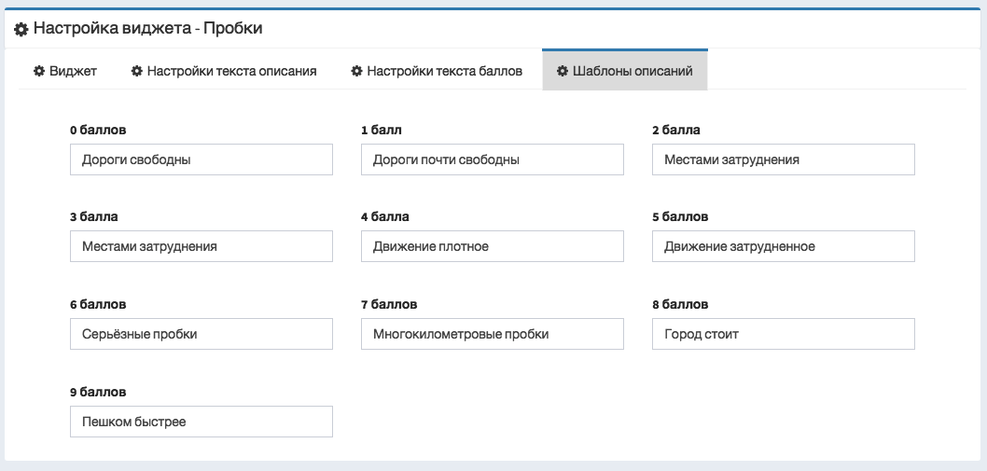Edit the 2 балла description field

click(784, 159)
